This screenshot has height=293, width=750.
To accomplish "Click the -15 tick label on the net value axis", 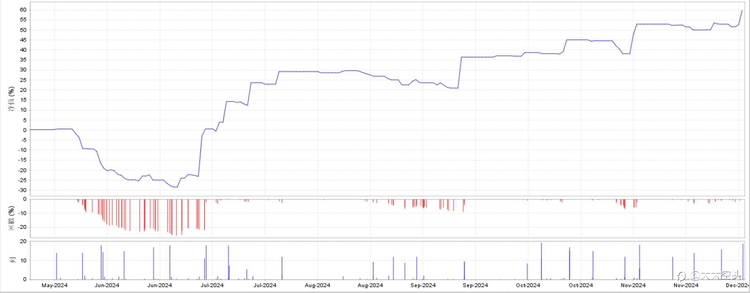I will (22, 160).
